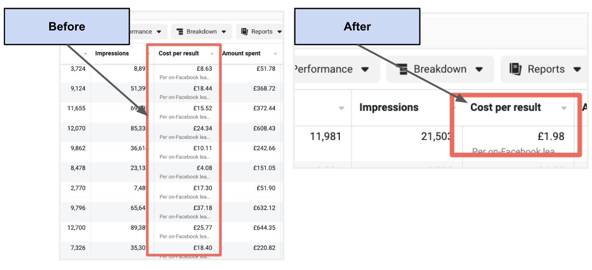Image resolution: width=592 pixels, height=270 pixels.
Task: Click the Amount spent column header
Action: pos(241,53)
